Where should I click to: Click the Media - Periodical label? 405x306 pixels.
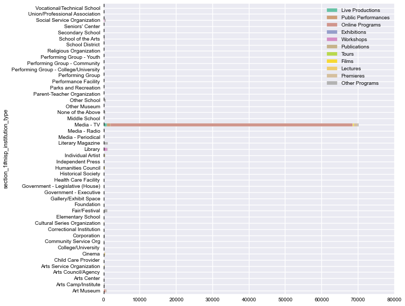79,137
